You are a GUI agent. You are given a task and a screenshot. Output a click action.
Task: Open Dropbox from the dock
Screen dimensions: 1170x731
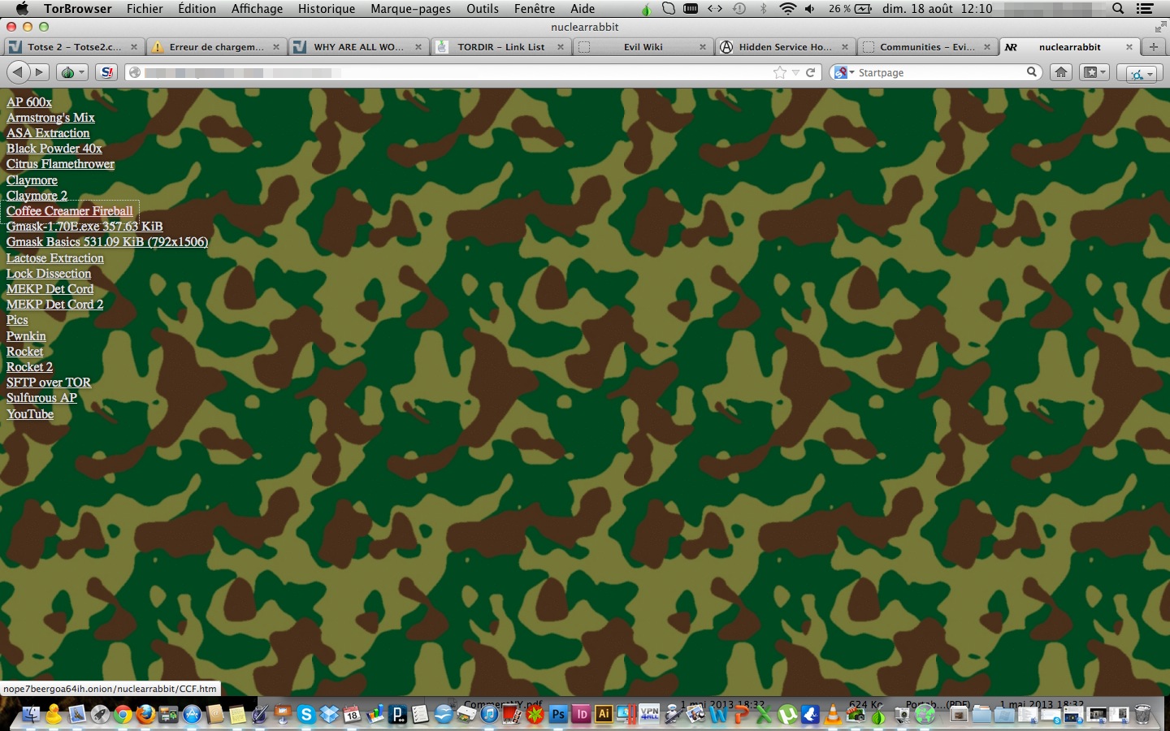329,715
